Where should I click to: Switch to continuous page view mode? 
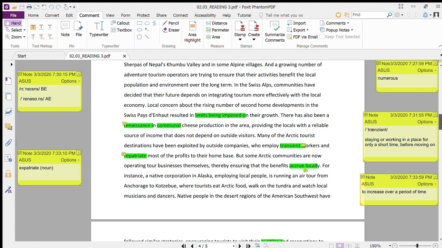pyautogui.click(x=340, y=246)
